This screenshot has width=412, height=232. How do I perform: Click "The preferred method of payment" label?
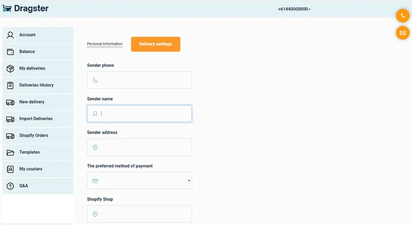120,166
